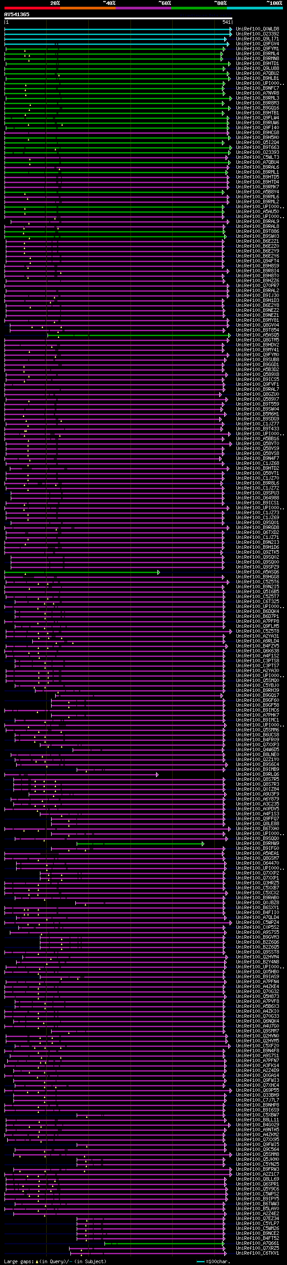Open hit UniRef100_A9RLD4
This screenshot has width=287, height=1265.
click(257, 641)
